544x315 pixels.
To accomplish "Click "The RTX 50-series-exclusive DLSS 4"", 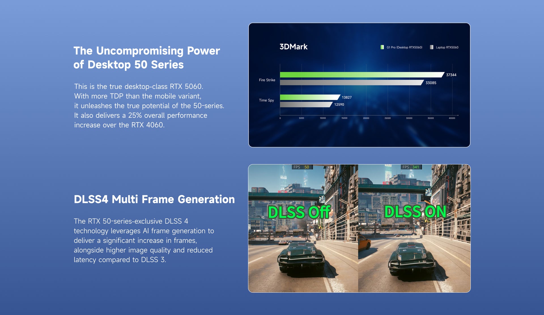I will [x=131, y=221].
